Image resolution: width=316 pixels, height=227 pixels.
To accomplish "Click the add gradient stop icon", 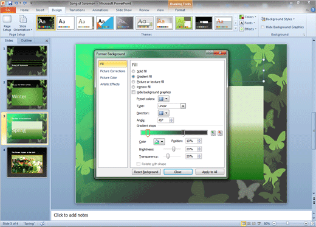I will click(213, 133).
